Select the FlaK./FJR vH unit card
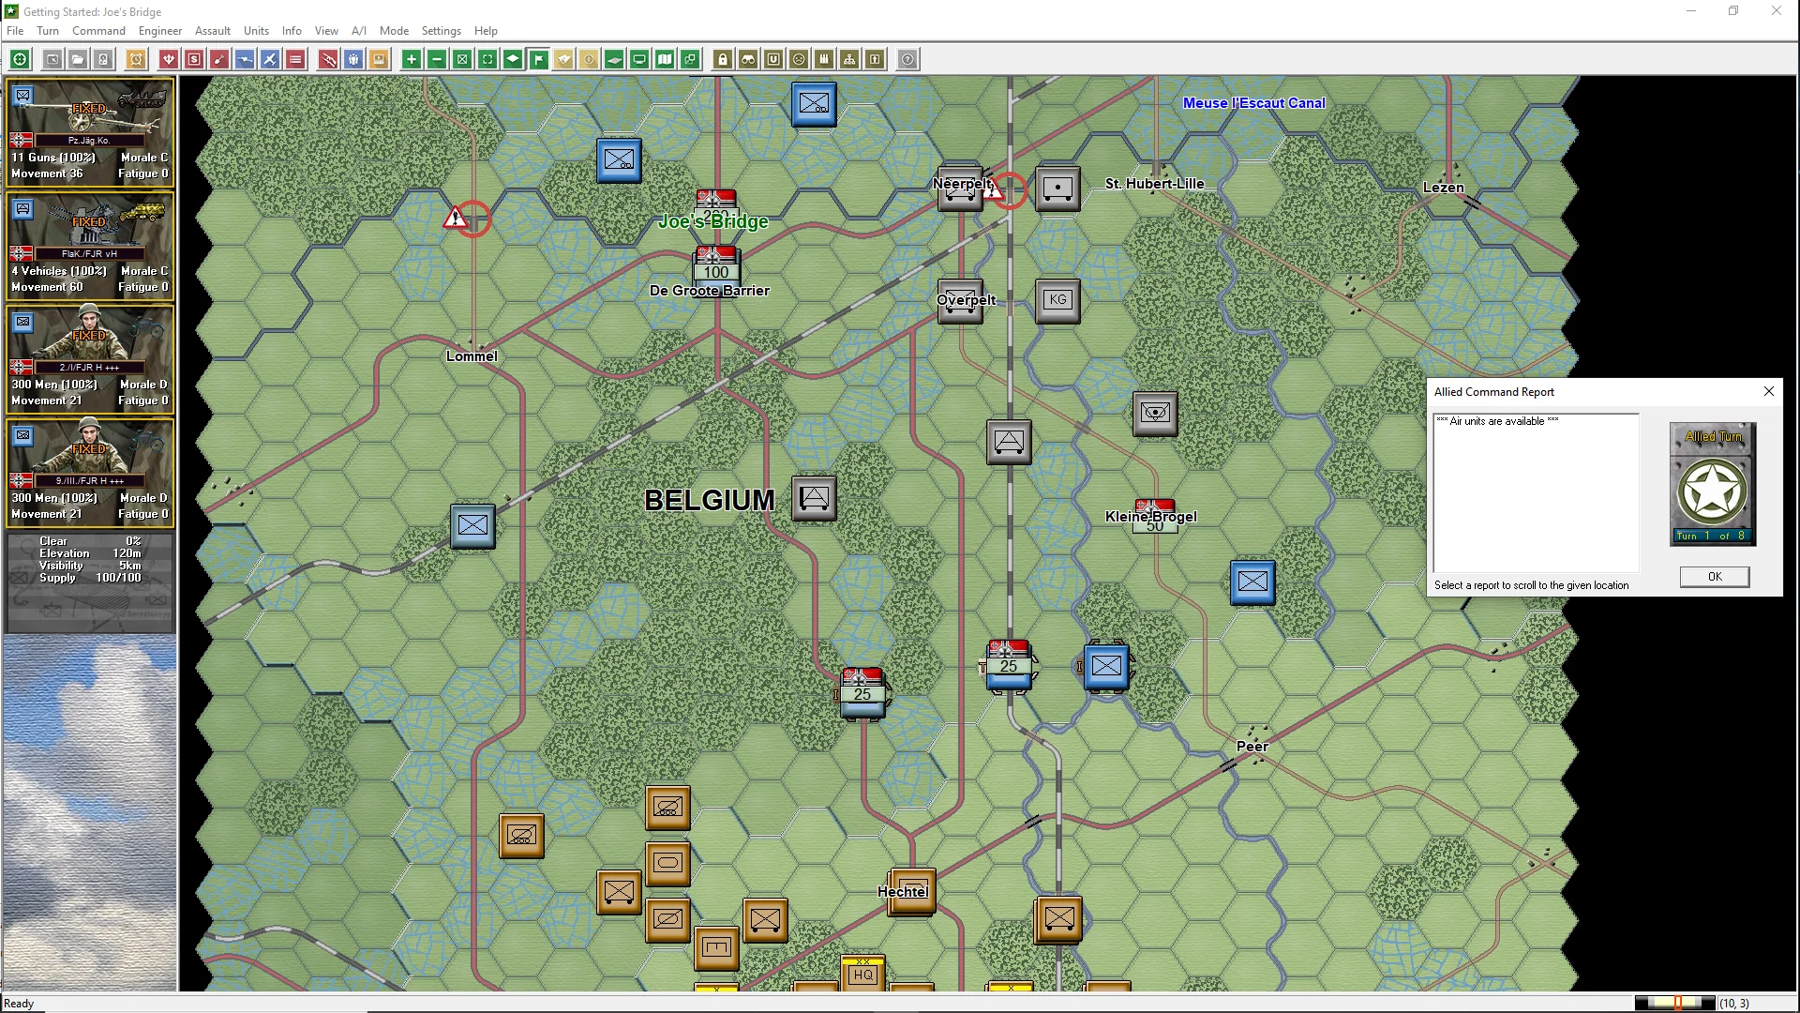This screenshot has height=1013, width=1800. [x=90, y=246]
